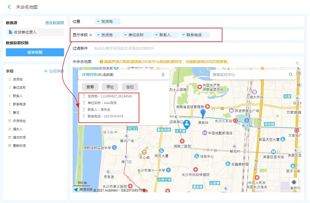Click the back arrow icon
310x203 pixels.
(x=9, y=7)
